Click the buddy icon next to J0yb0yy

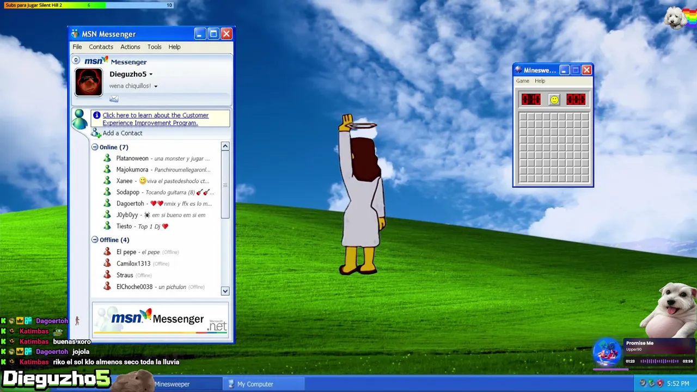[x=107, y=215]
